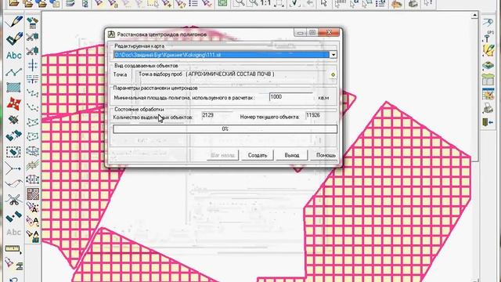Image resolution: width=501 pixels, height=282 pixels.
Task: Click the red pinwheel star tool
Action: click(14, 103)
